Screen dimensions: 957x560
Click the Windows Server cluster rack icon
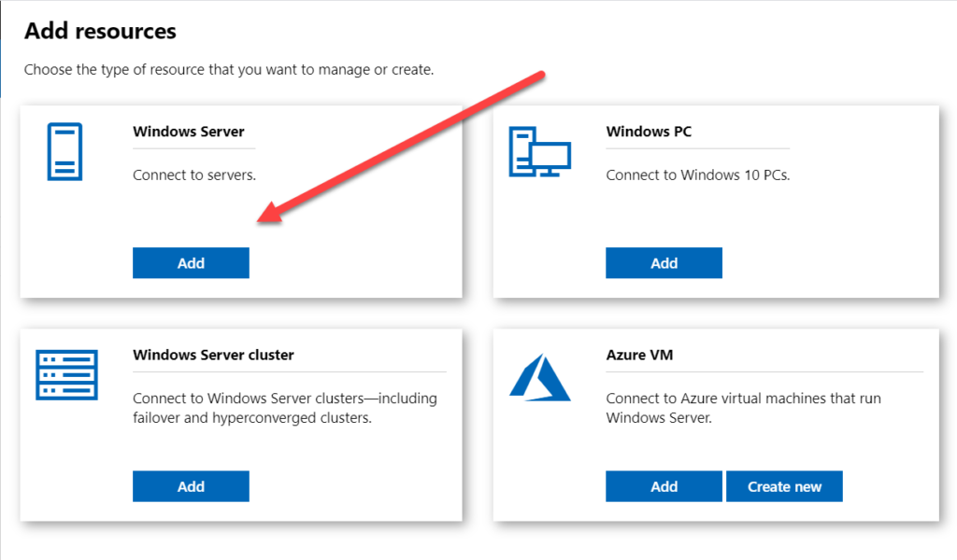point(66,375)
